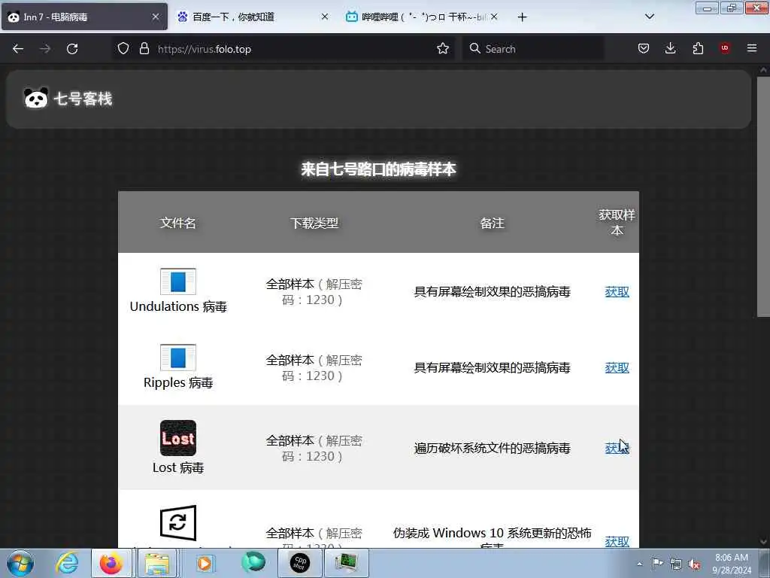
Task: Click the Undulations virus file icon
Action: [x=177, y=281]
